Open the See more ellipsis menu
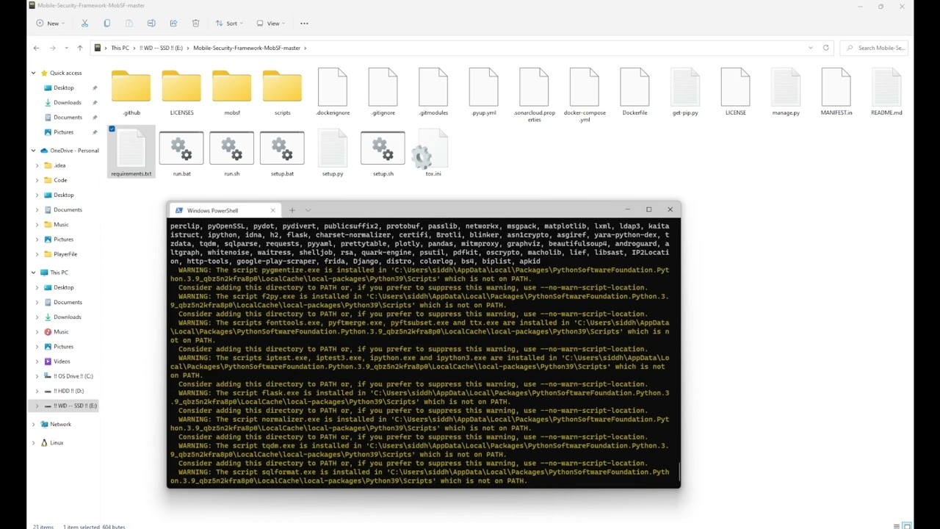940x529 pixels. 304,24
